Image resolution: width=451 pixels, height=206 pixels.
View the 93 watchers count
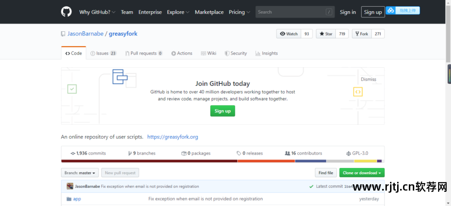307,34
